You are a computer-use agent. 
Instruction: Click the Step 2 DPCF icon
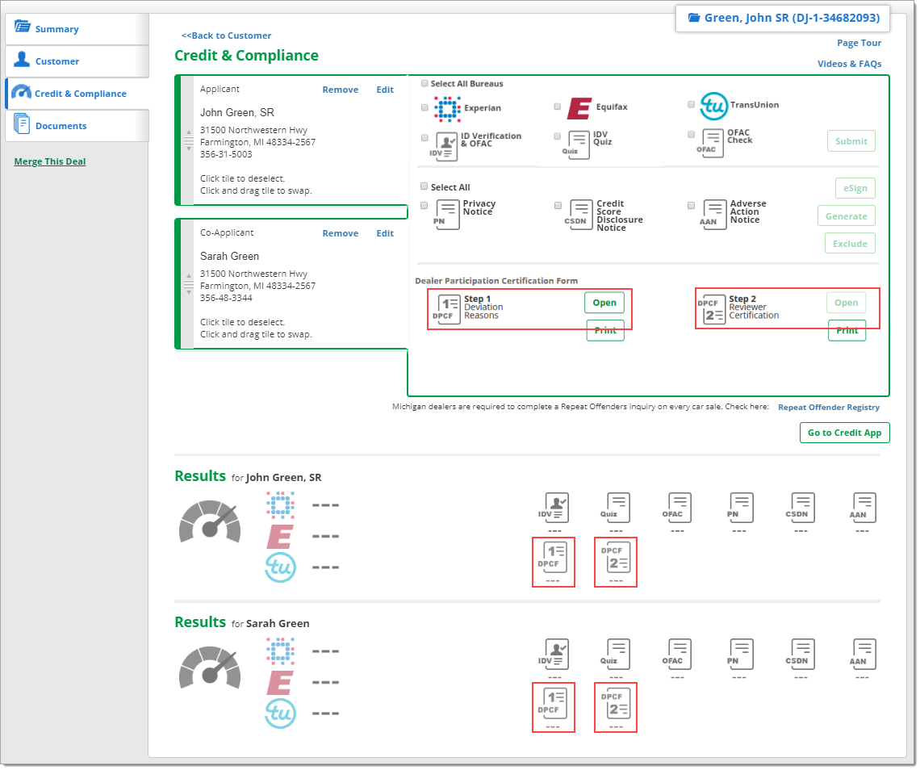pyautogui.click(x=711, y=309)
